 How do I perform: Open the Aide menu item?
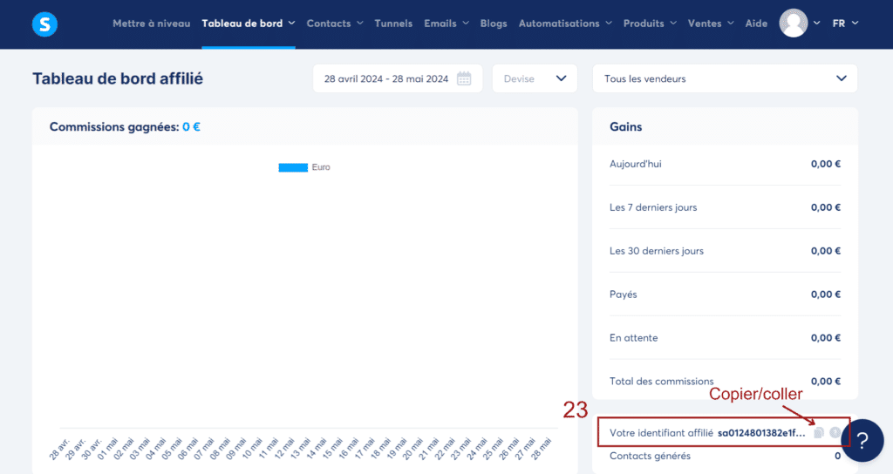[x=756, y=24]
